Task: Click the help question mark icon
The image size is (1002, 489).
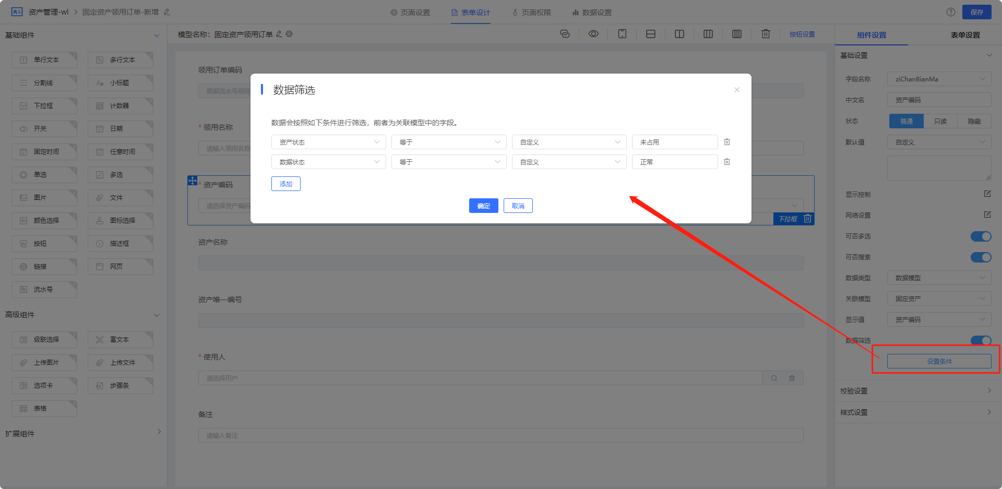Action: 951,12
